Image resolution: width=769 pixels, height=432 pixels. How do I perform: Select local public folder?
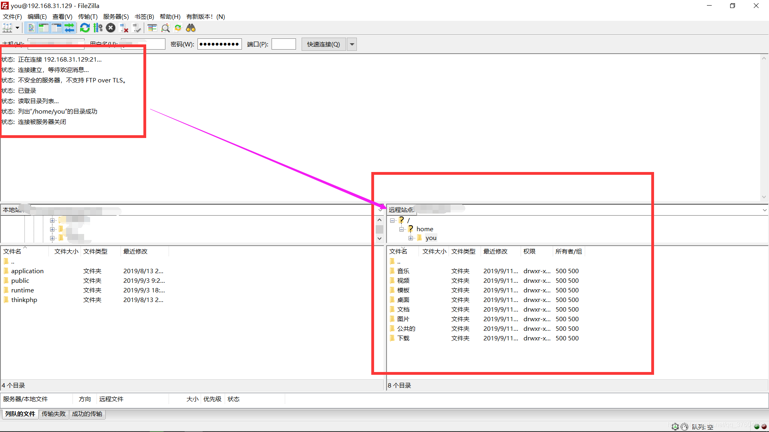pos(20,281)
